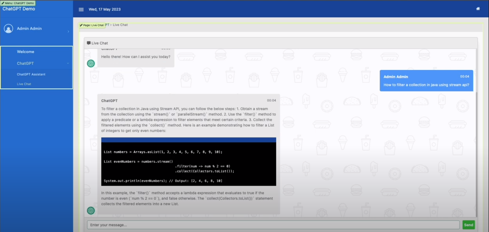Open the Welcome sidebar menu item

pyautogui.click(x=25, y=52)
